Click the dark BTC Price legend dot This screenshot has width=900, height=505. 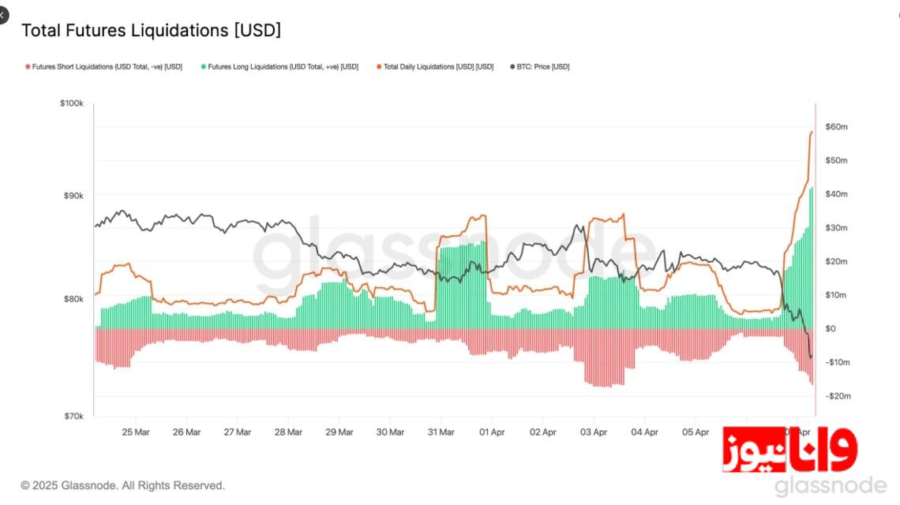(513, 67)
